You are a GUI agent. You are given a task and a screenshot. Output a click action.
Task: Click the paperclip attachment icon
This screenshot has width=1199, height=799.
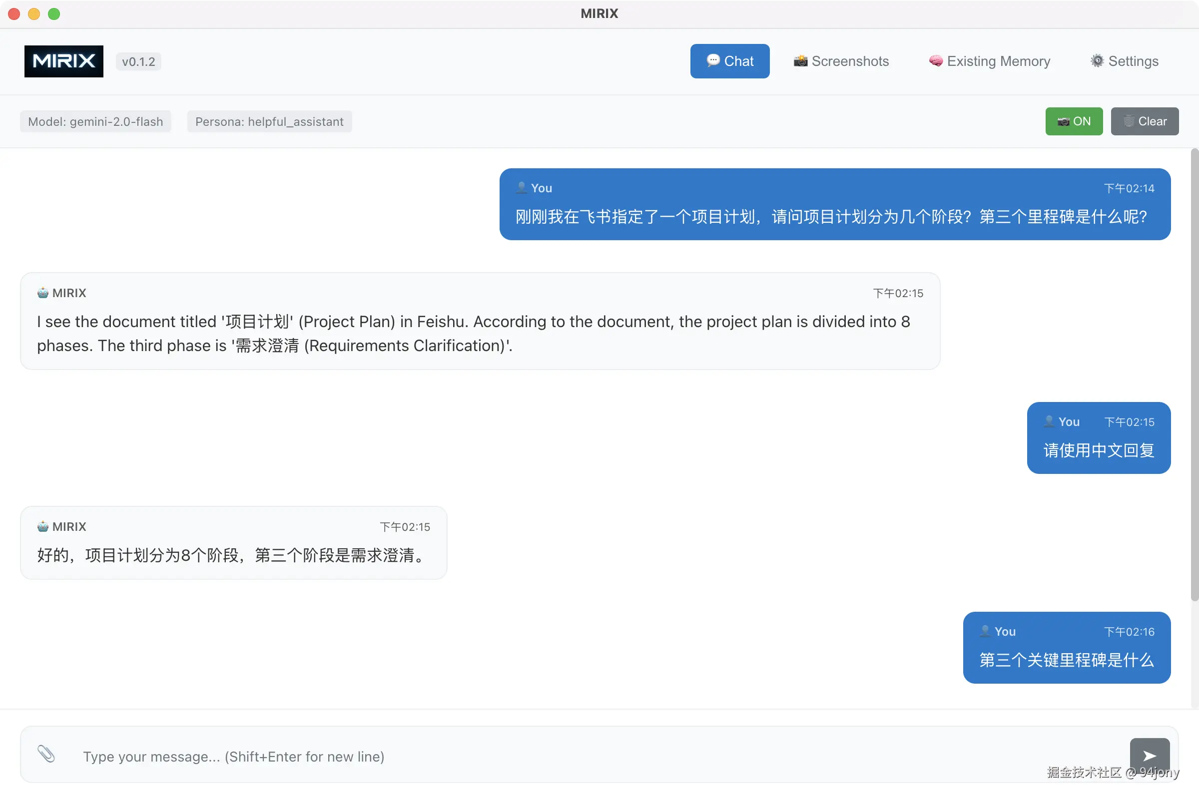click(x=46, y=754)
